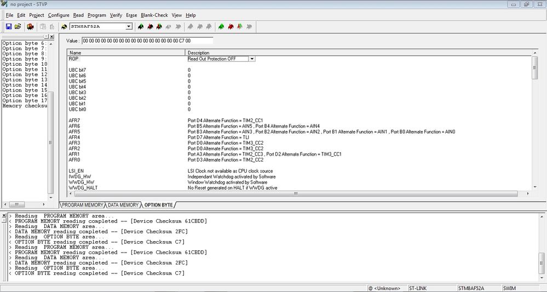The width and height of the screenshot is (547, 292).
Task: Click the last OPTION BYTE reading completed log line
Action: 96,273
